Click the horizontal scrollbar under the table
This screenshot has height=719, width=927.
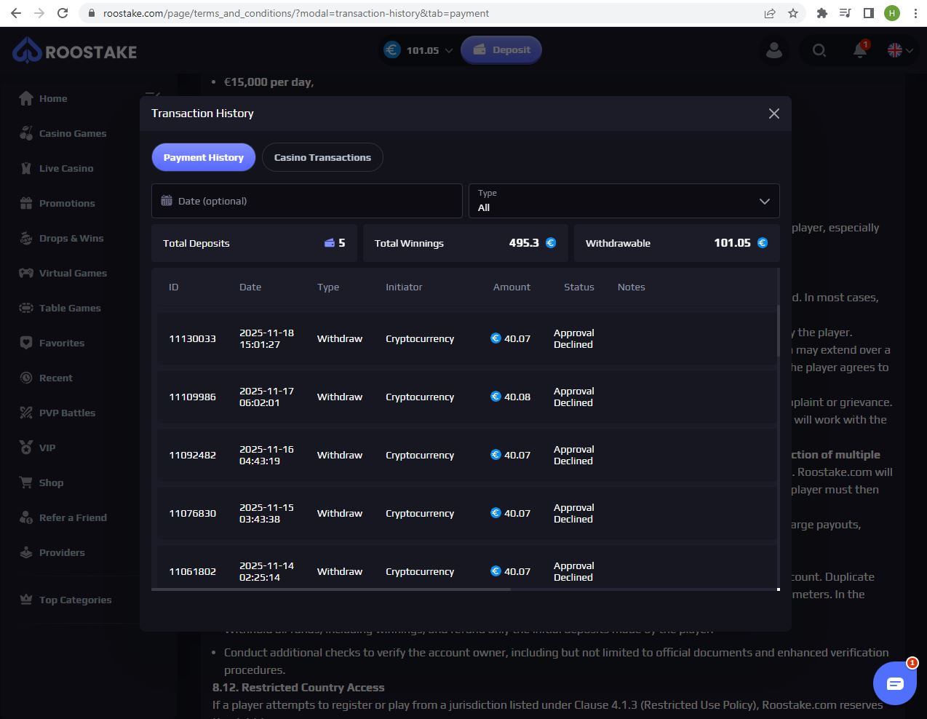click(331, 589)
